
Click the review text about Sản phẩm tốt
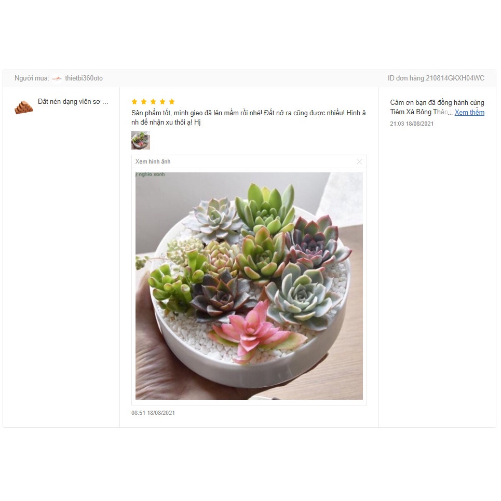pyautogui.click(x=249, y=117)
